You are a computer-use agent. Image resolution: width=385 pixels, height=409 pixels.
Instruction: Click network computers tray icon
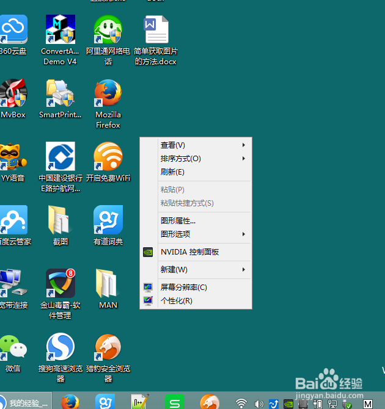332,404
